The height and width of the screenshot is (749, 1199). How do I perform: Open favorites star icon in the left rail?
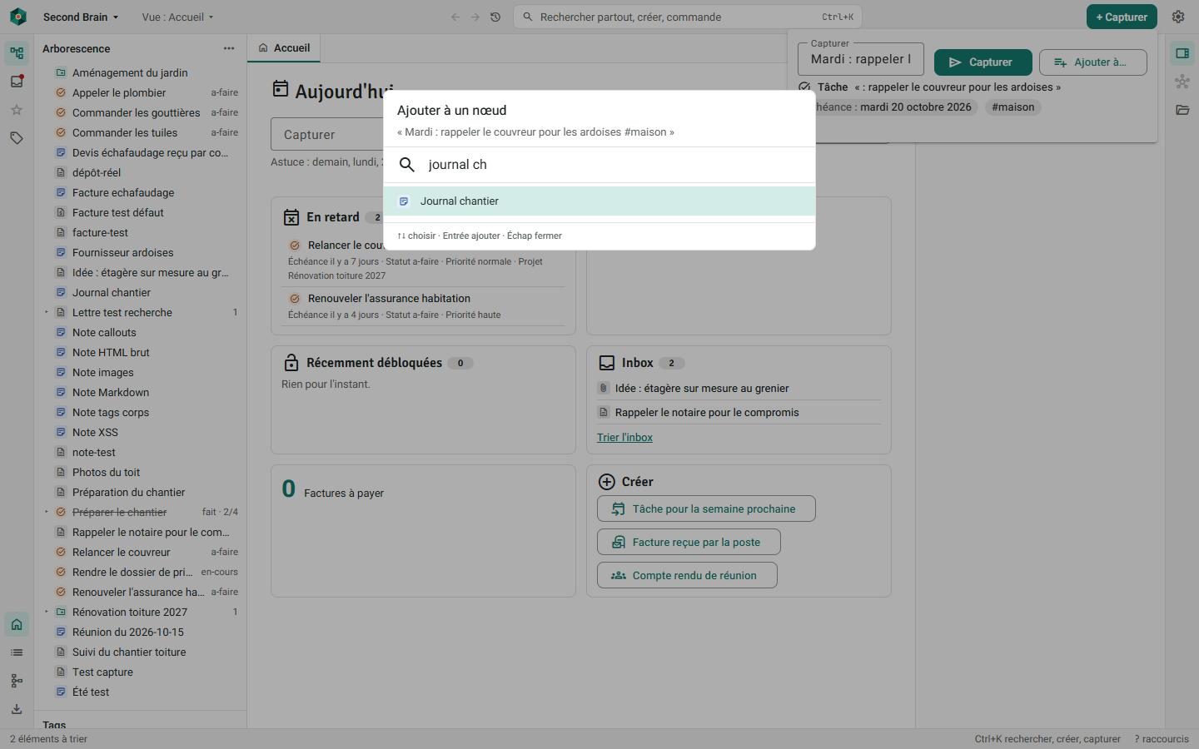click(17, 110)
